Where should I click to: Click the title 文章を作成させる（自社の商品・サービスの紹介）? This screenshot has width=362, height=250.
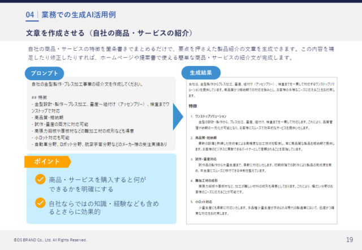109,33
